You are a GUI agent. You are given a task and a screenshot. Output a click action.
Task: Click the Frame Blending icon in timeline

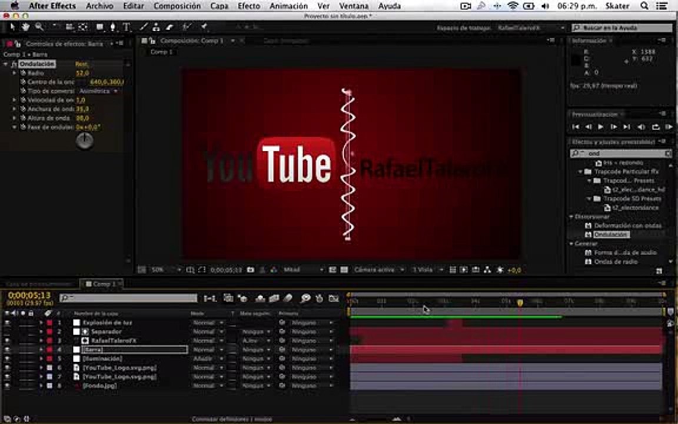coord(274,298)
